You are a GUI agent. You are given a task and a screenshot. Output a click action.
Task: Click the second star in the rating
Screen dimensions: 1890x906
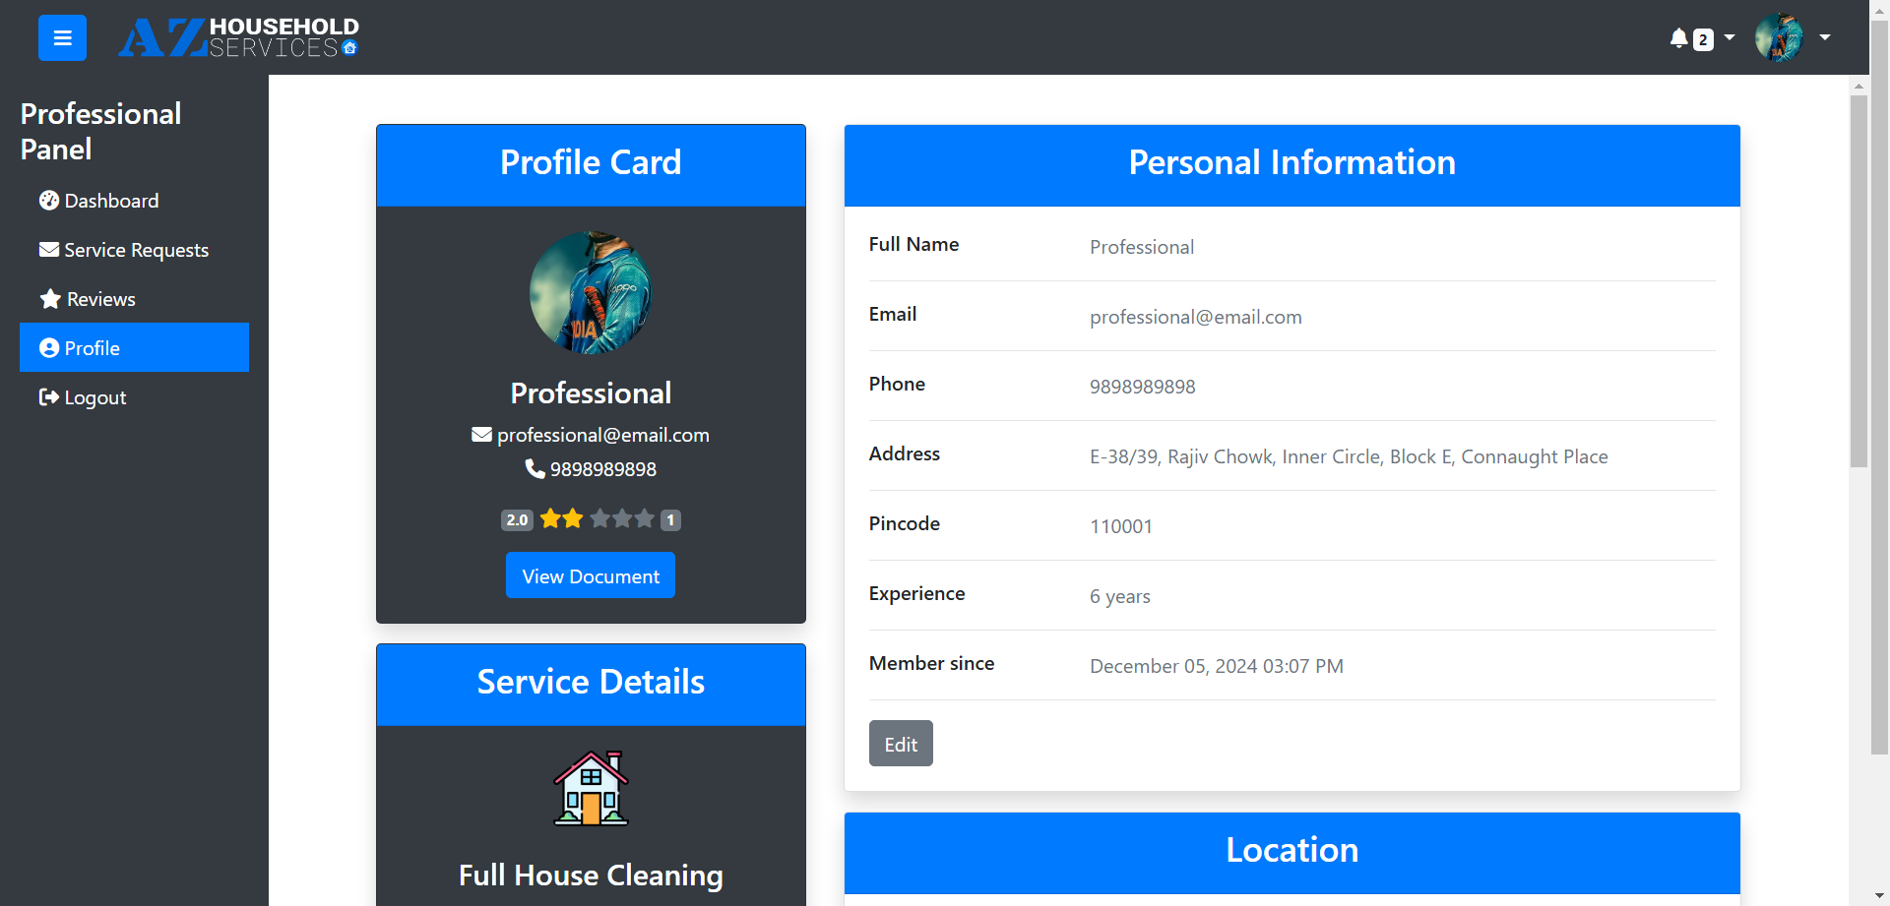574,518
